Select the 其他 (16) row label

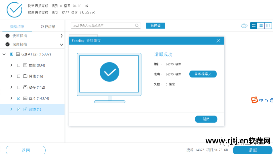(x=36, y=76)
